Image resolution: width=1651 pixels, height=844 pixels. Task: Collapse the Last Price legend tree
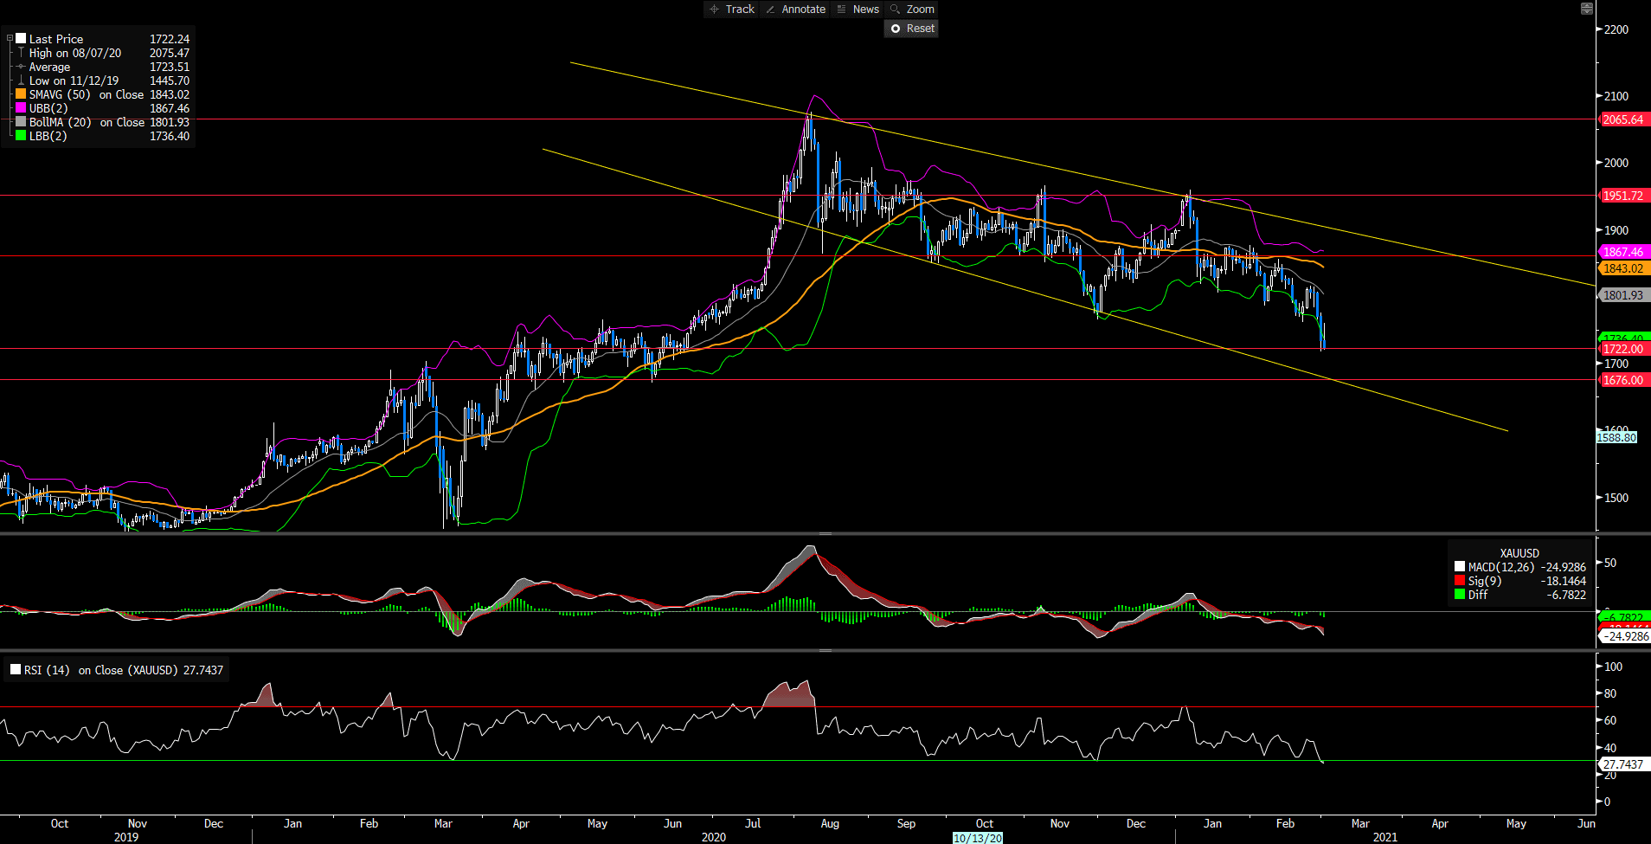[10, 39]
